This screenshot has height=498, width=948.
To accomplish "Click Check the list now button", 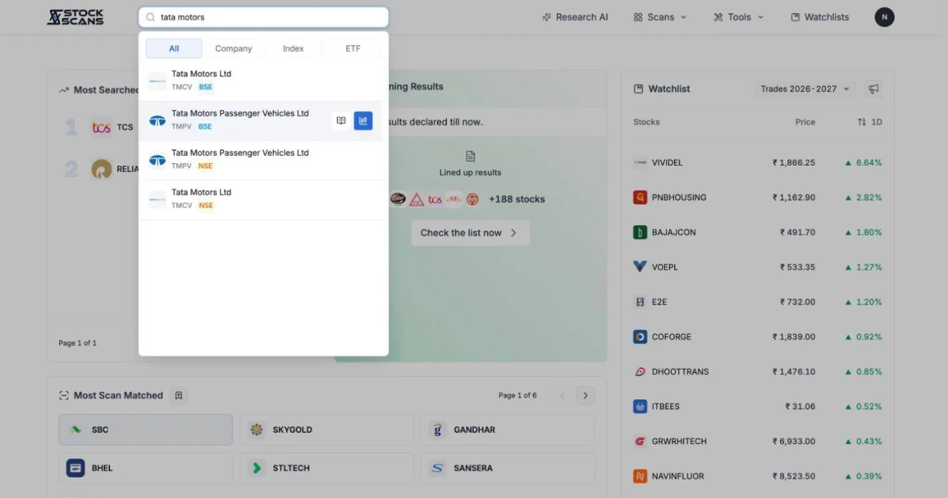I will point(470,233).
